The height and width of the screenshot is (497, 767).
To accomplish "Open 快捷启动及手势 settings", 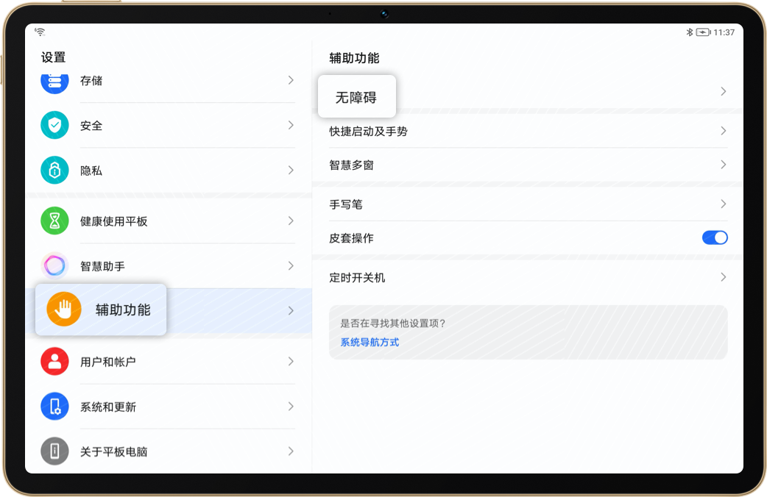I will tap(528, 131).
